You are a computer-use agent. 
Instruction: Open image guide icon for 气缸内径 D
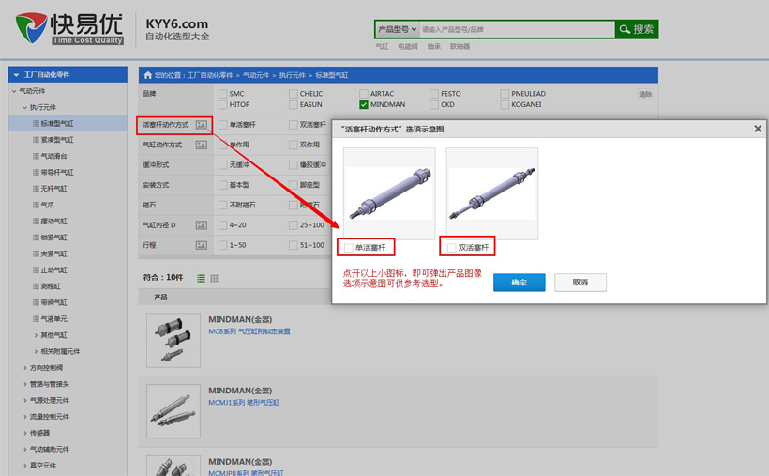(x=201, y=225)
